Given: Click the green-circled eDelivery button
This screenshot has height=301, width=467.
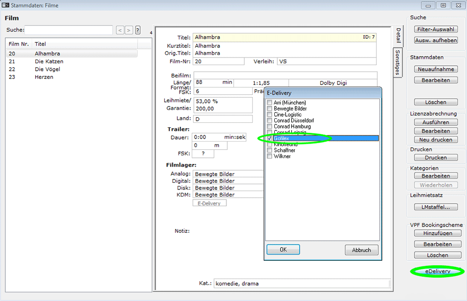Looking at the screenshot, I should (438, 271).
